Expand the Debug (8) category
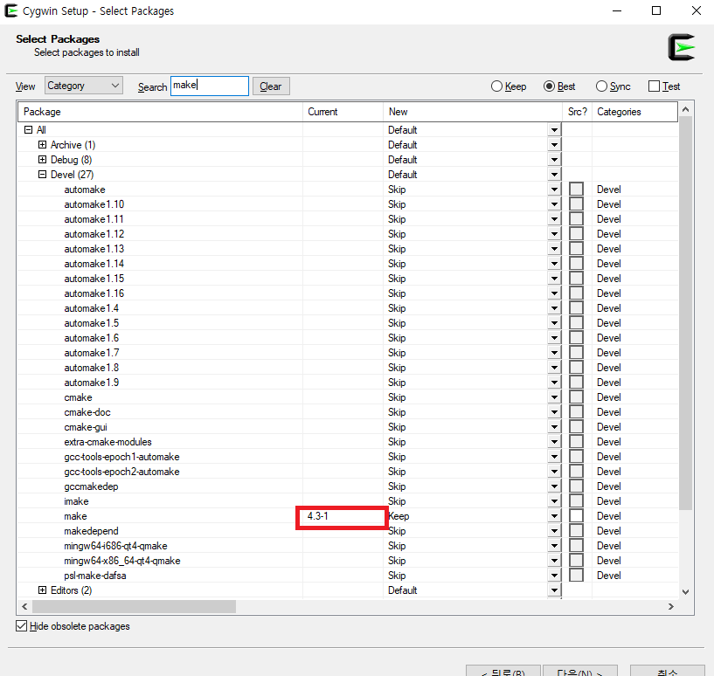The image size is (714, 676). click(42, 159)
